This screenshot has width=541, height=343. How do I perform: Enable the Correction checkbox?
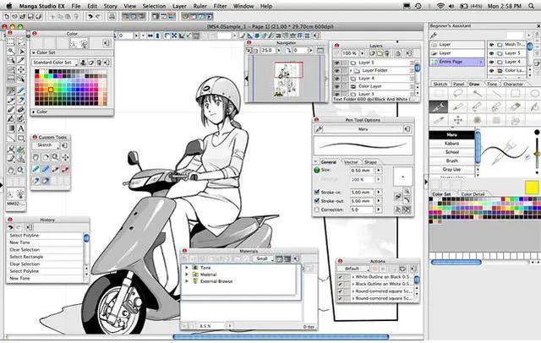point(317,210)
